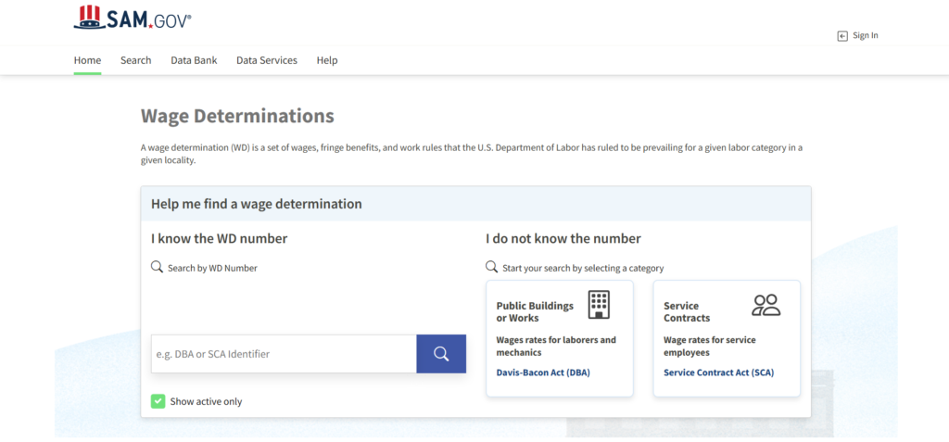Click the 'Search by WD Number' label
This screenshot has width=949, height=442.
click(x=212, y=268)
